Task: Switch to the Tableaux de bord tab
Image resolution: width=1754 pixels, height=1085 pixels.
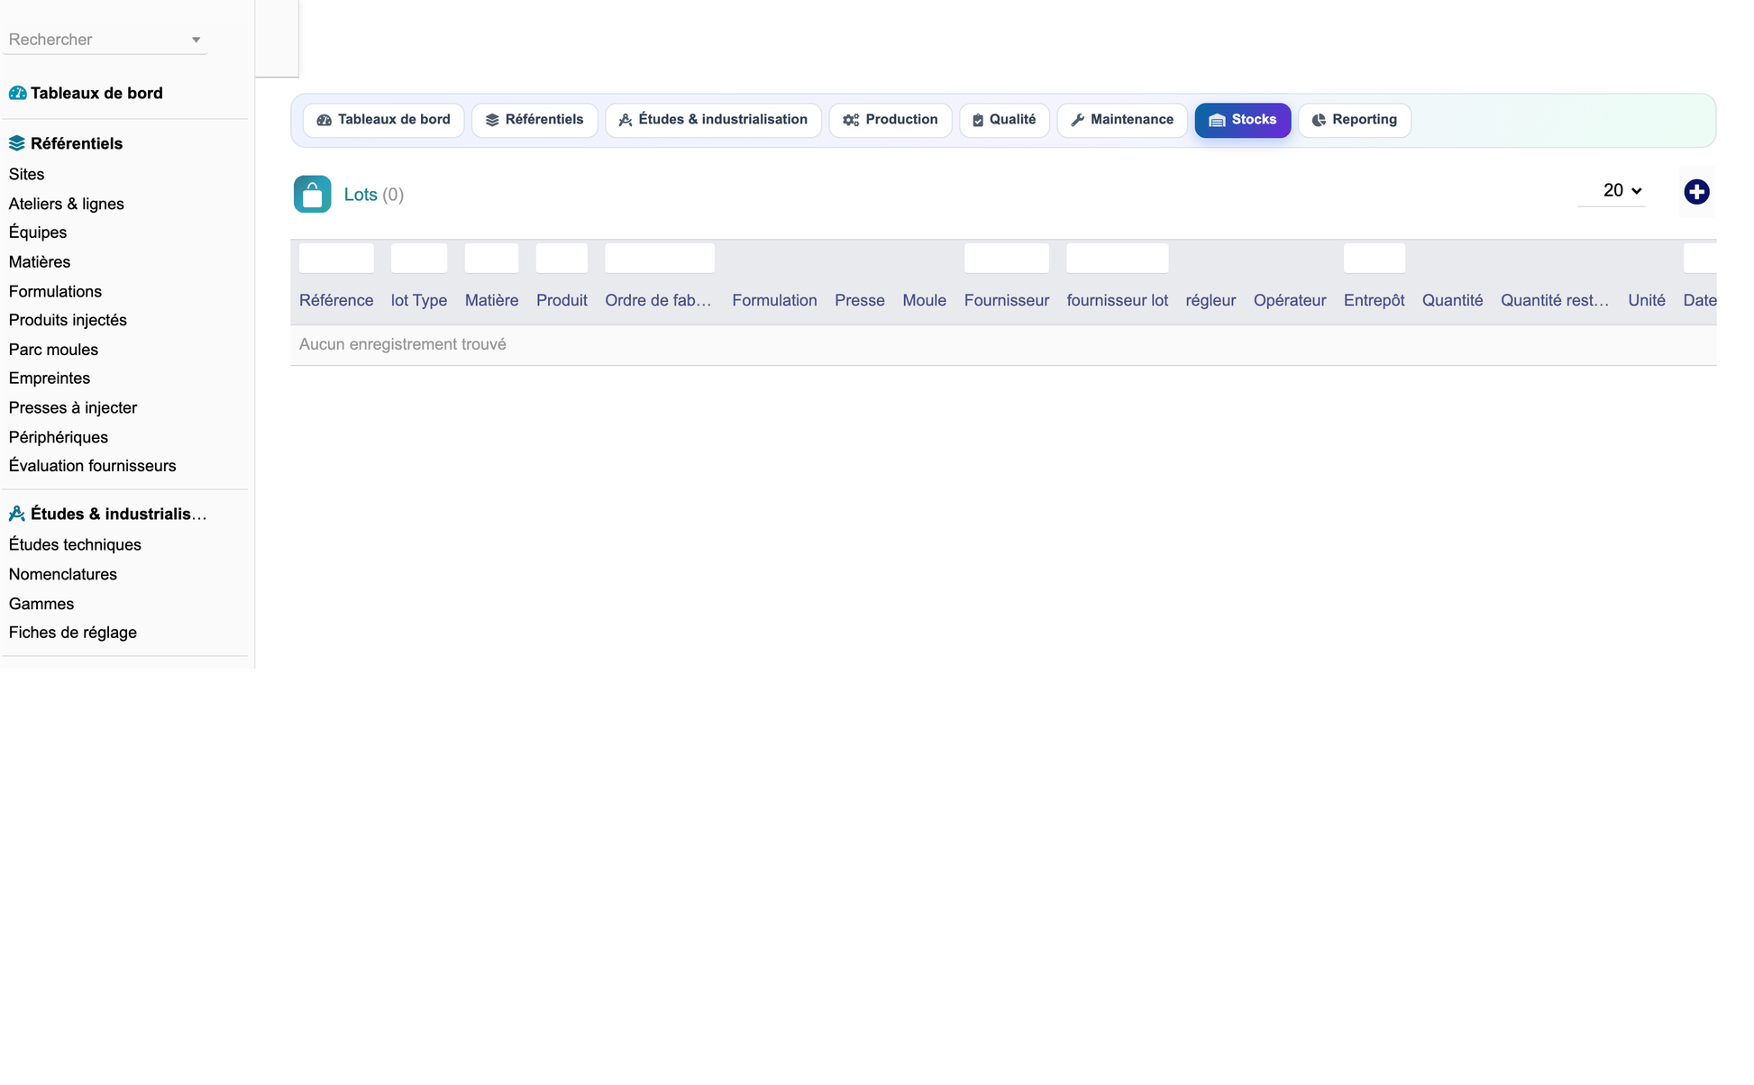Action: click(x=383, y=120)
